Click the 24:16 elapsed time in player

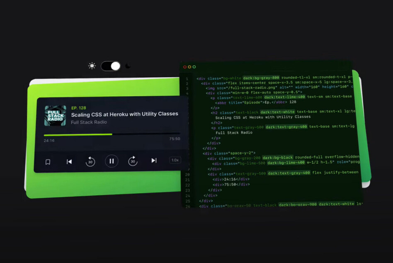(x=49, y=141)
